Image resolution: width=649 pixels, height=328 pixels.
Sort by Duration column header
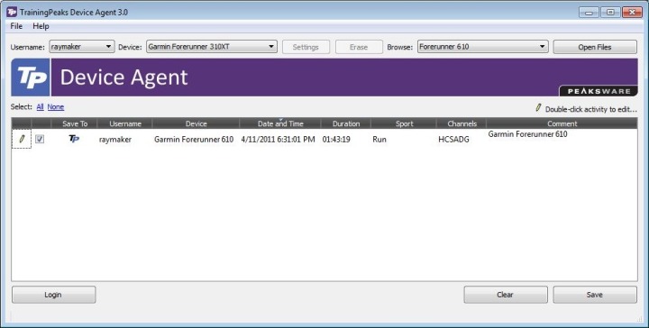(346, 123)
